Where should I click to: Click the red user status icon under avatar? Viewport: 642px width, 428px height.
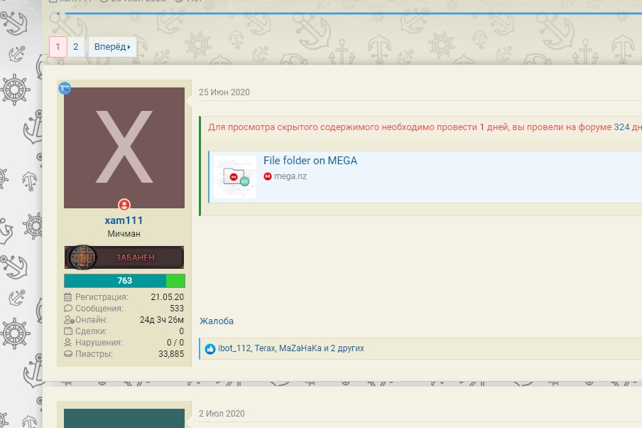[124, 204]
